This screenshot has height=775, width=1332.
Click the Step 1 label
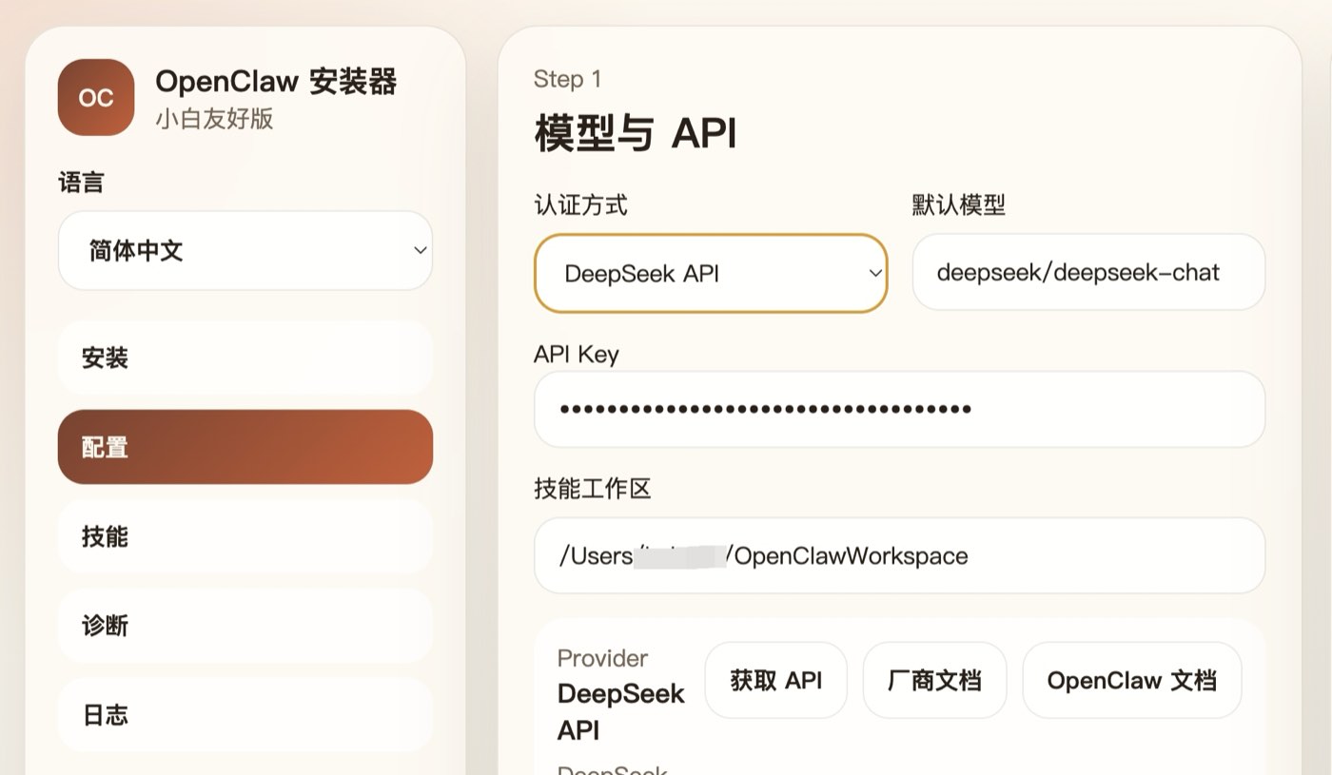pyautogui.click(x=567, y=79)
